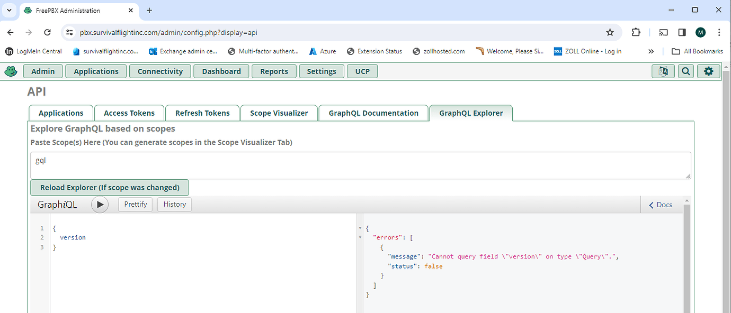Open the Multi-factor authentication bookmark
Viewport: 731px width, 313px height.
pyautogui.click(x=263, y=51)
